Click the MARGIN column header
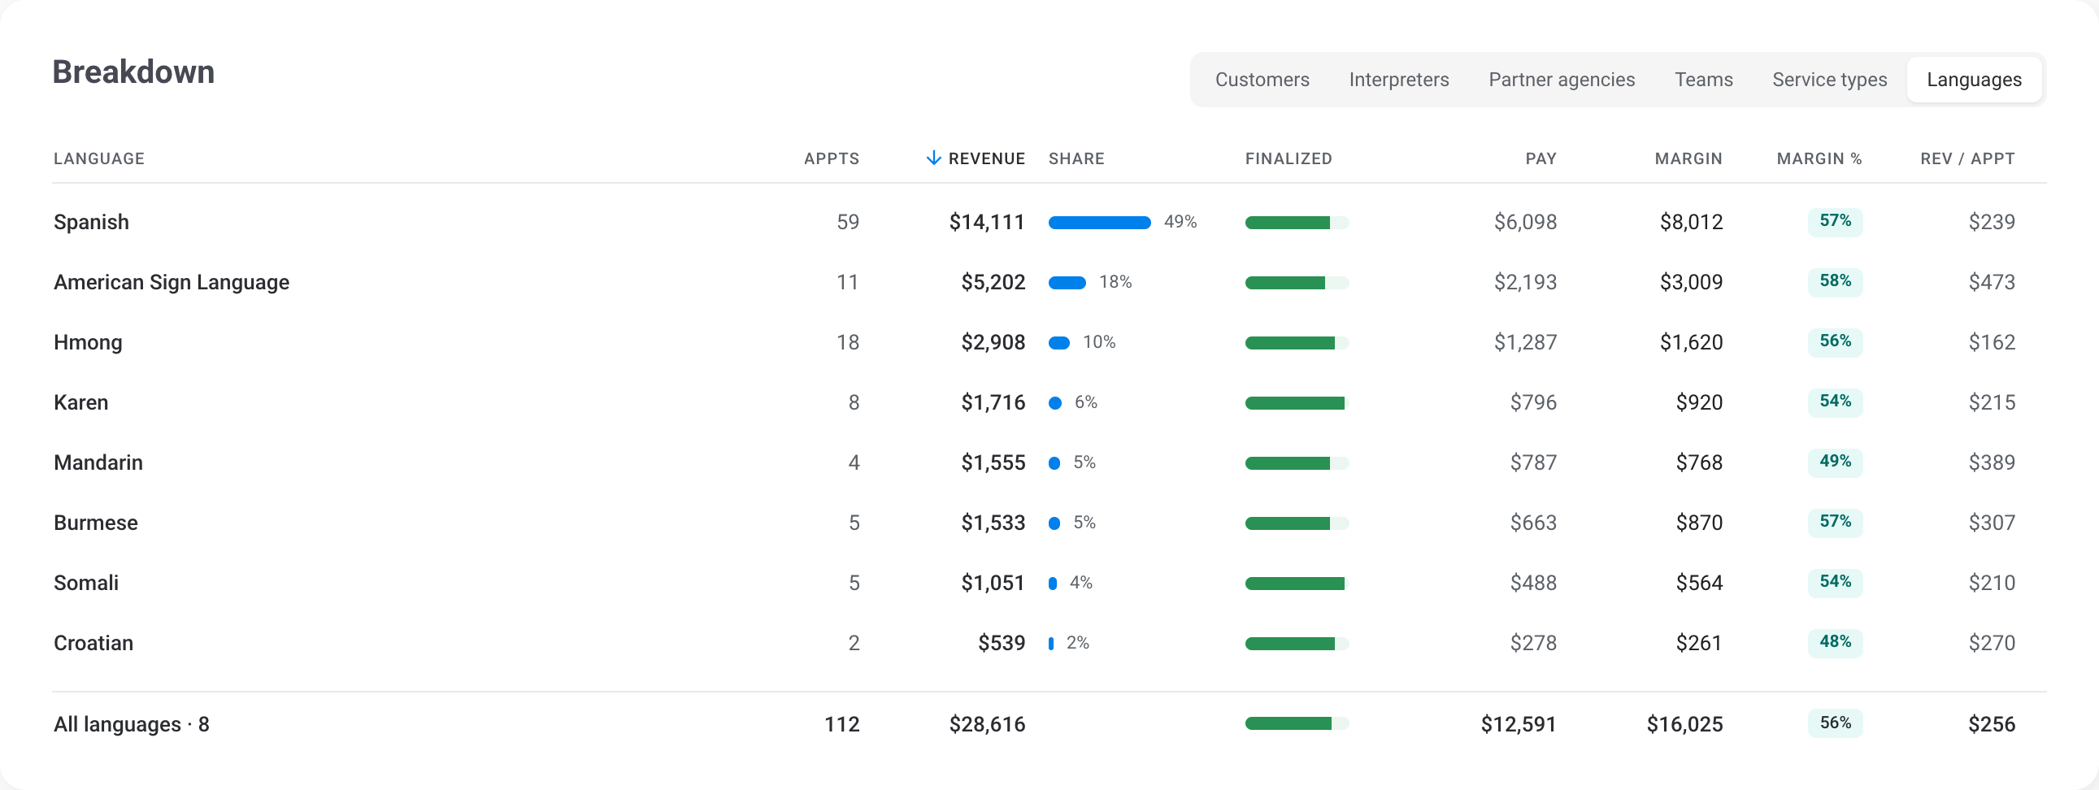2099x790 pixels. [1688, 158]
